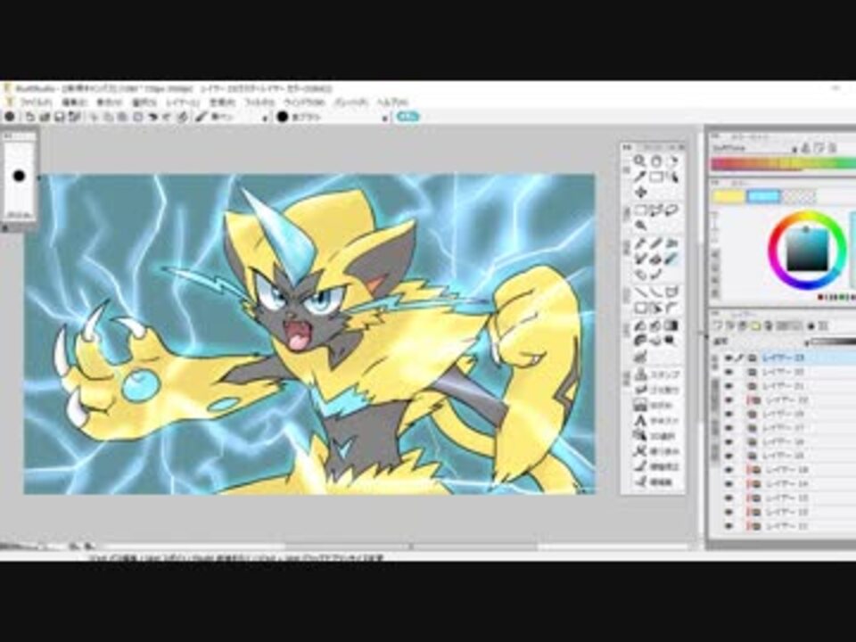This screenshot has width=856, height=642.
Task: Open the 表示 menu
Action: 109,102
